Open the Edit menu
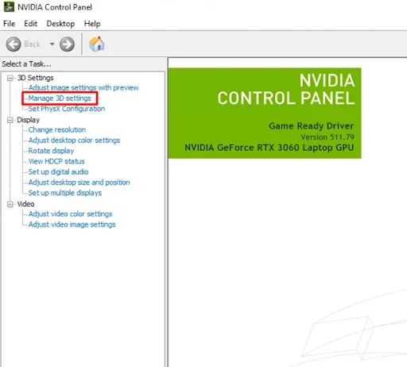 pyautogui.click(x=30, y=24)
